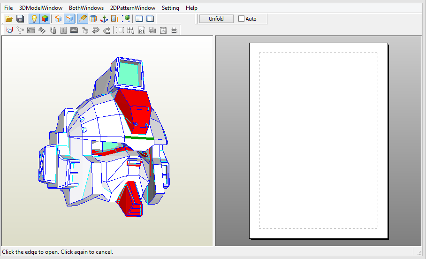Image resolution: width=426 pixels, height=259 pixels.
Task: Click the printer icon
Action: (174, 30)
